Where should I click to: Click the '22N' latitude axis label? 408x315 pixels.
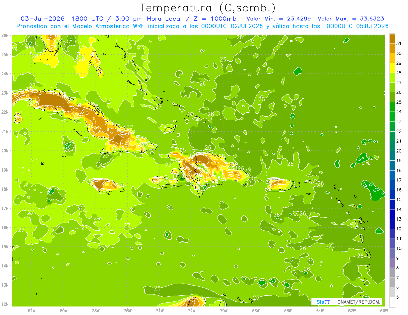click(5, 112)
